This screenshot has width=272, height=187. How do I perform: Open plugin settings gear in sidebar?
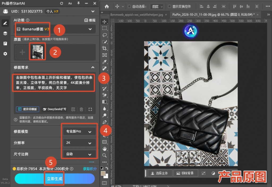pos(5,54)
